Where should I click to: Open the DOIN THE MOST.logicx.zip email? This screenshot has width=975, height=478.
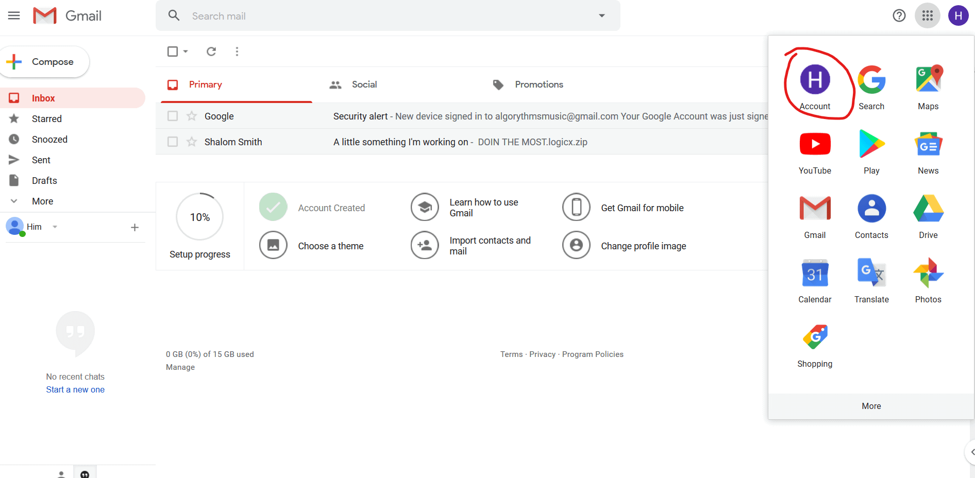pyautogui.click(x=532, y=142)
